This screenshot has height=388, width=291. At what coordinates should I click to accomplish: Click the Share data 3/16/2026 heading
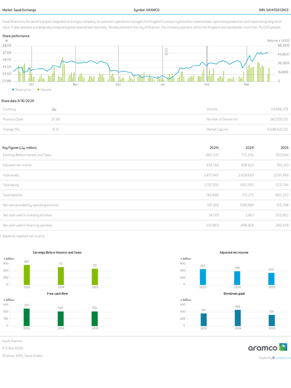17,101
